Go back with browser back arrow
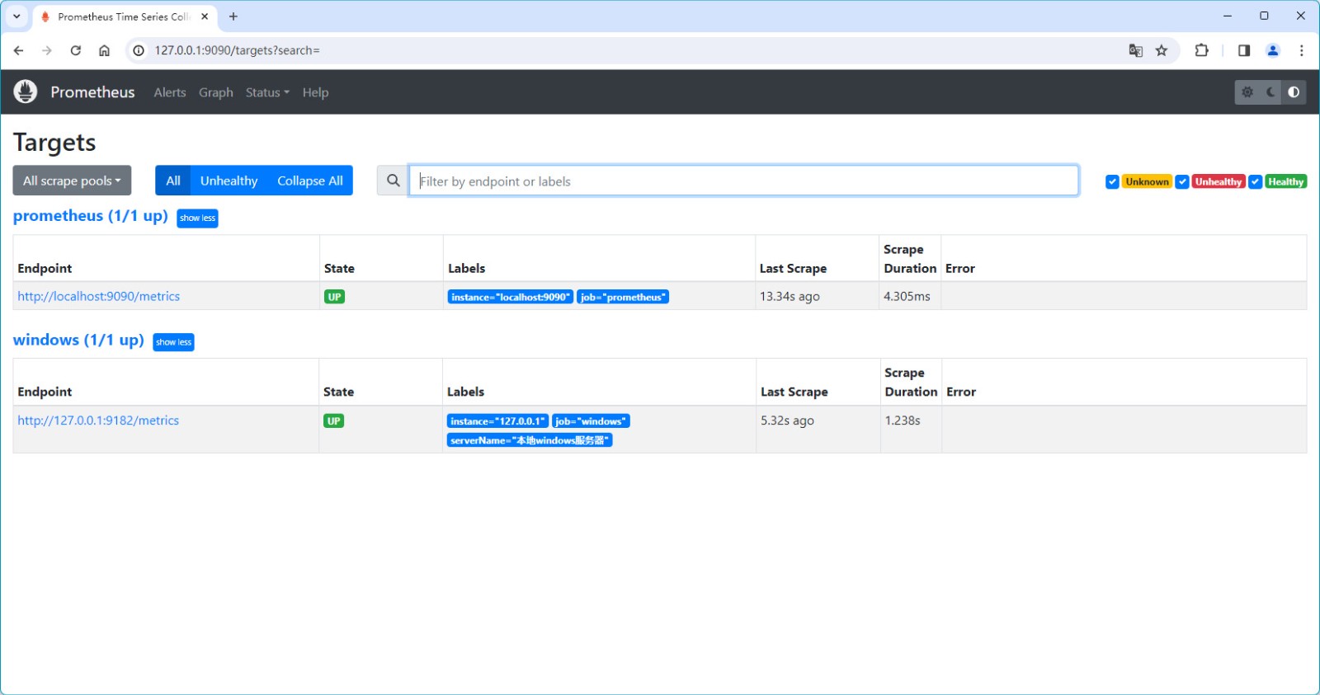This screenshot has width=1320, height=695. tap(19, 50)
